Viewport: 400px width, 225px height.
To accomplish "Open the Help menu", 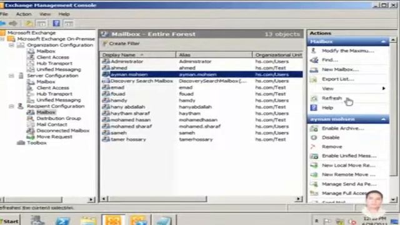I will coord(64,14).
